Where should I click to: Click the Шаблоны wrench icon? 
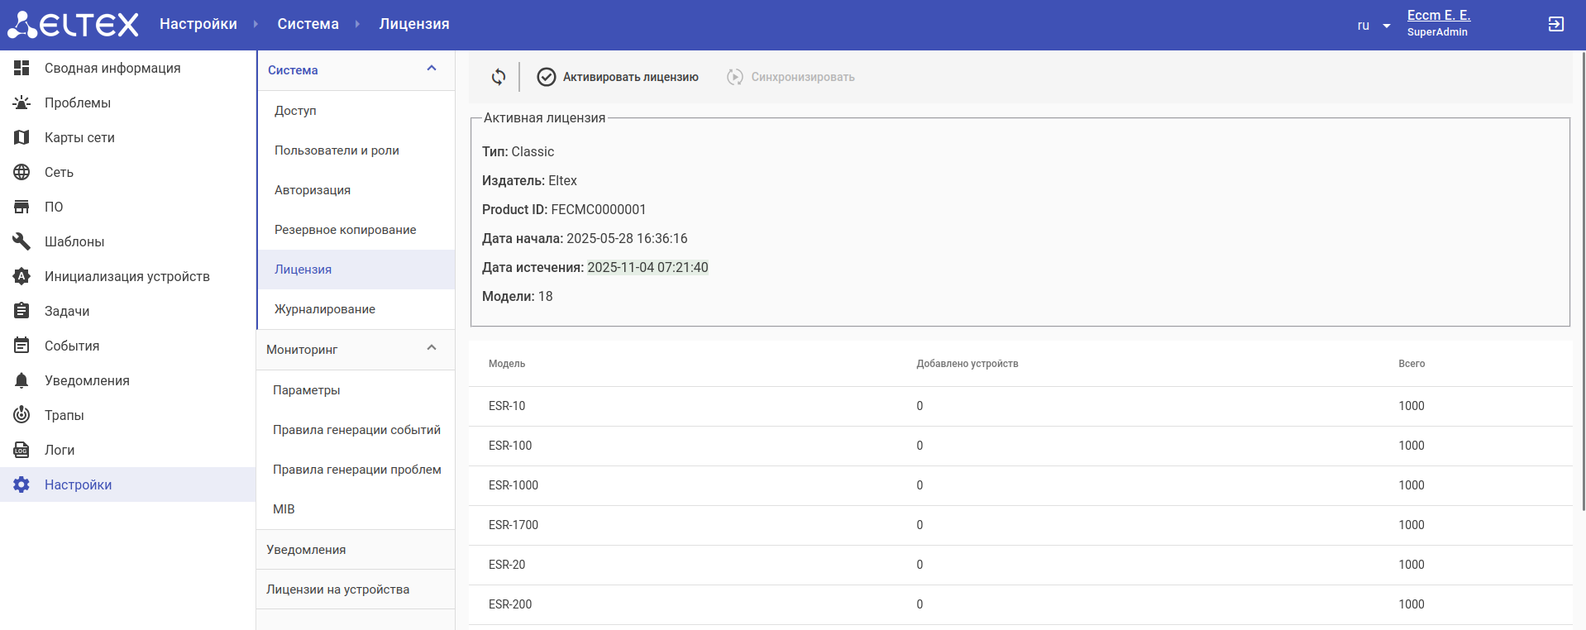point(21,241)
